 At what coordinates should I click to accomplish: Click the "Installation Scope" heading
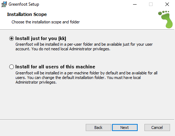(x=27, y=15)
